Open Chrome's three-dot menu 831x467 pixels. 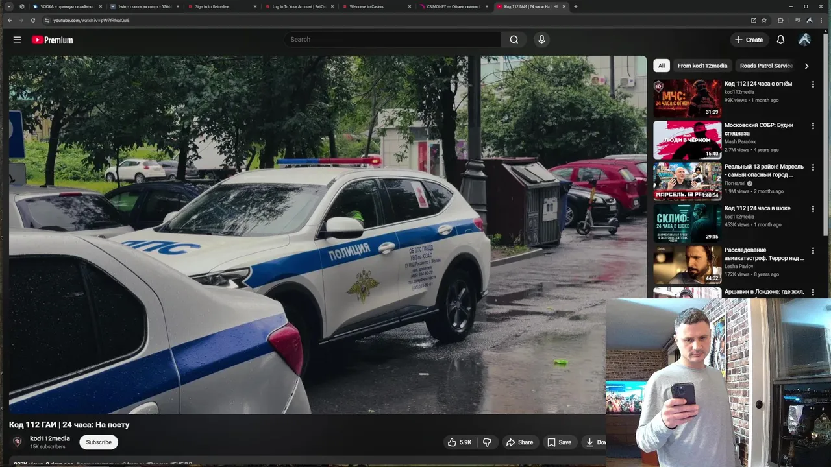coord(823,20)
